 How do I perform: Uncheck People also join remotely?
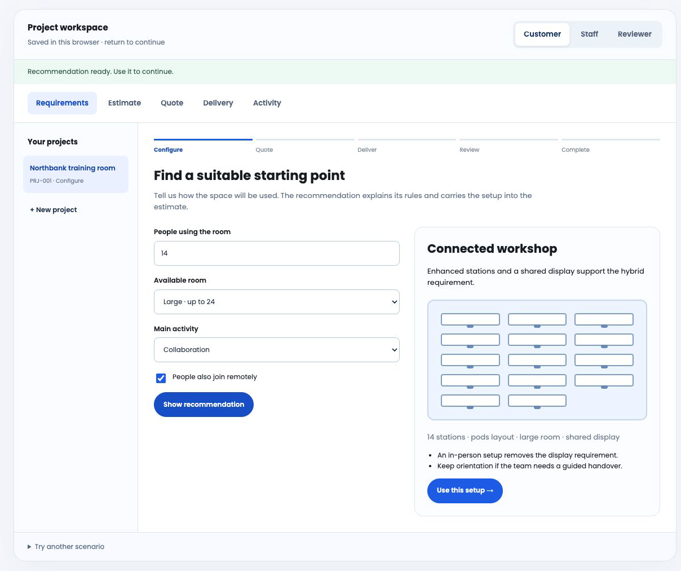(x=161, y=377)
